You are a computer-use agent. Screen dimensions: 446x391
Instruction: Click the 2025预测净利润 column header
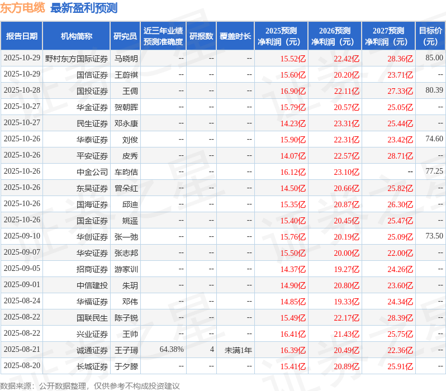click(281, 36)
